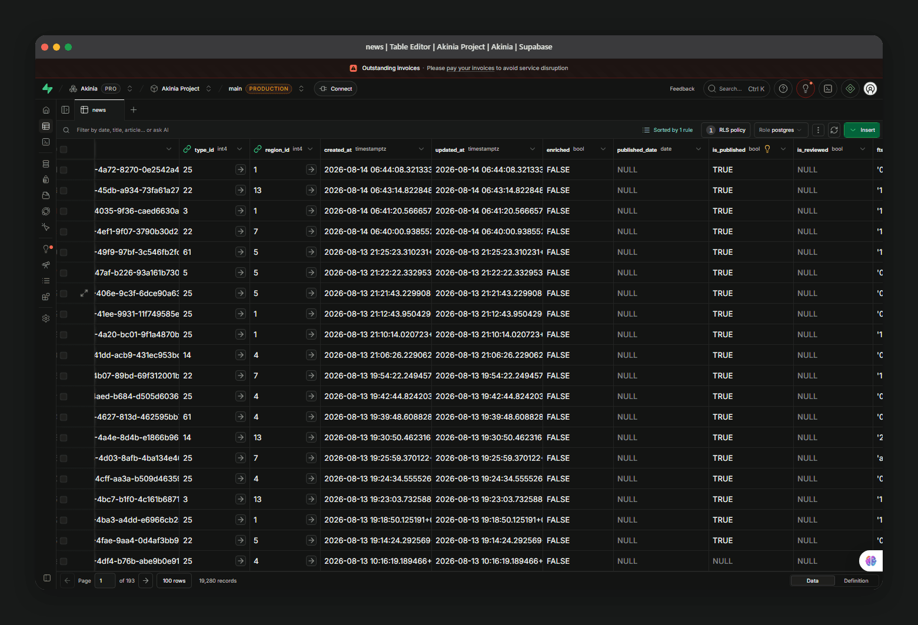918x625 pixels.
Task: Refresh the table rows
Action: [834, 130]
